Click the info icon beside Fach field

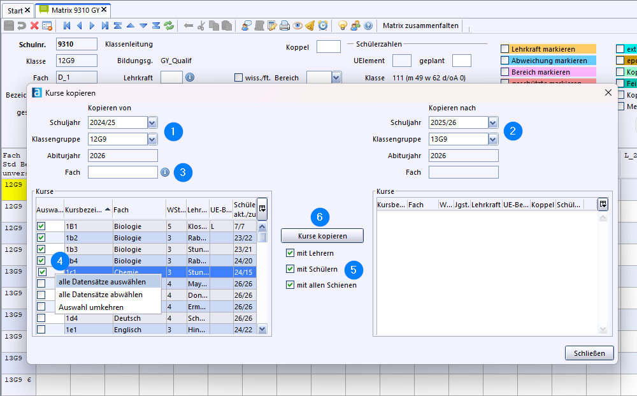tap(164, 172)
